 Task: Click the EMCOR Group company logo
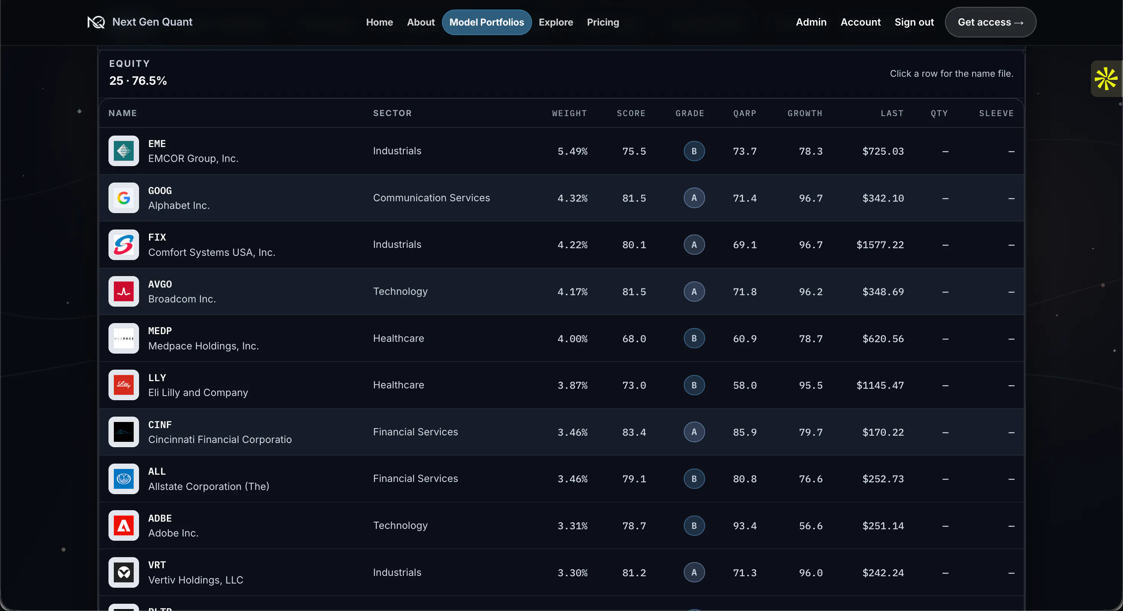click(x=124, y=151)
